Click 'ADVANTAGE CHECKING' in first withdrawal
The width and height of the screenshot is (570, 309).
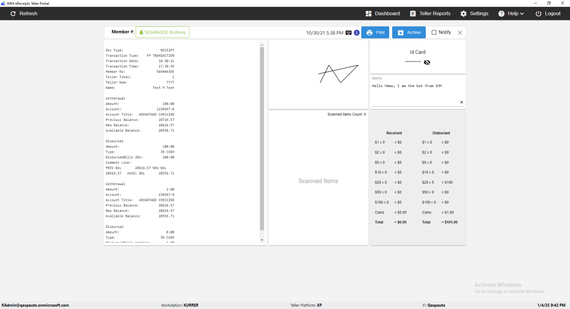[x=156, y=115]
